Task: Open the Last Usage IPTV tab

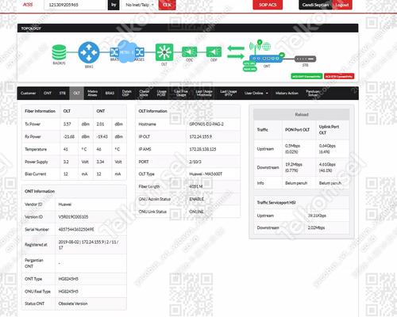Action: pyautogui.click(x=229, y=94)
